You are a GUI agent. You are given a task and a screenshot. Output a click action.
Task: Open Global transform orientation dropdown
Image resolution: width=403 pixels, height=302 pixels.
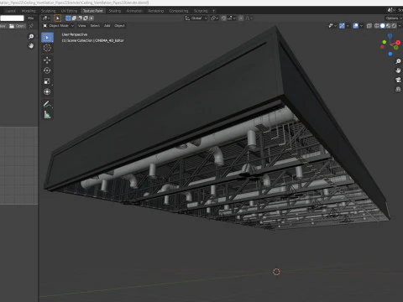click(x=196, y=18)
